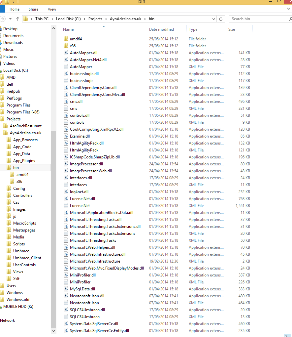Expand the ribbon with the chevron
The height and width of the screenshot is (337, 292).
click(x=289, y=9)
